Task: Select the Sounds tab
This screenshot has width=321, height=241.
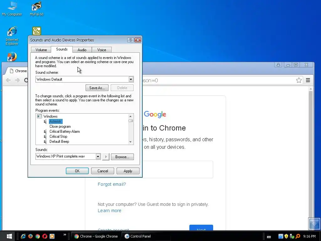Action: (x=62, y=49)
